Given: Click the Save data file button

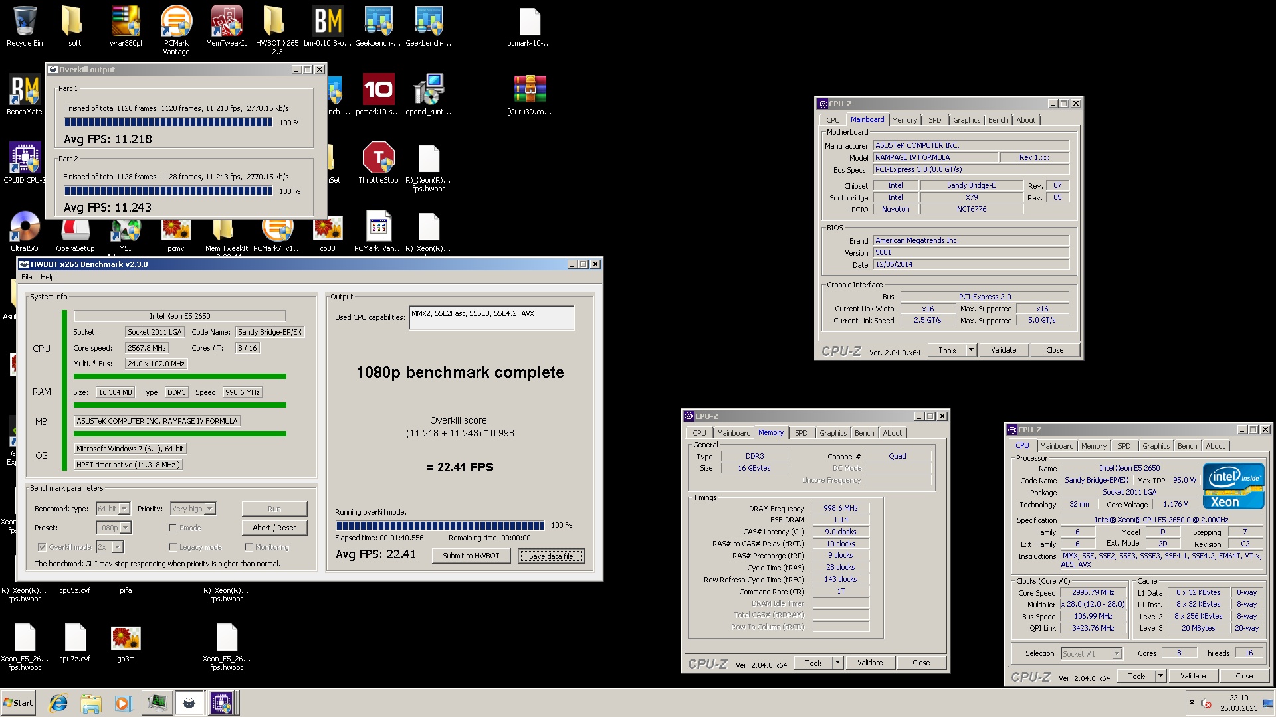Looking at the screenshot, I should (551, 556).
